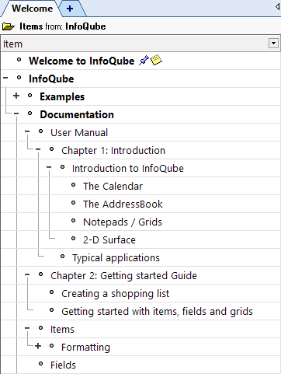Select the User Manual item

click(79, 132)
